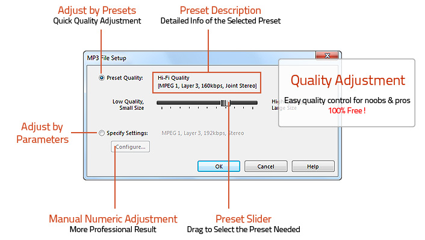This screenshot has width=425, height=240.
Task: Click the Hi-Fi Quality preset description box
Action: click(207, 83)
